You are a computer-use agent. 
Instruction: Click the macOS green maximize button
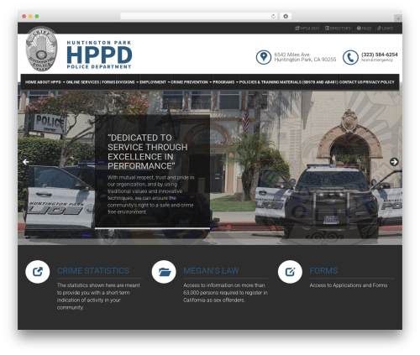pos(37,16)
